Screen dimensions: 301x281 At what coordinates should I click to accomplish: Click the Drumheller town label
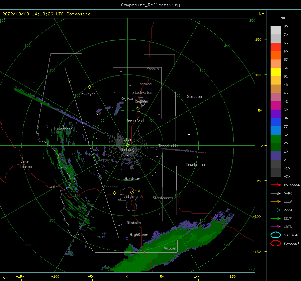pyautogui.click(x=196, y=165)
